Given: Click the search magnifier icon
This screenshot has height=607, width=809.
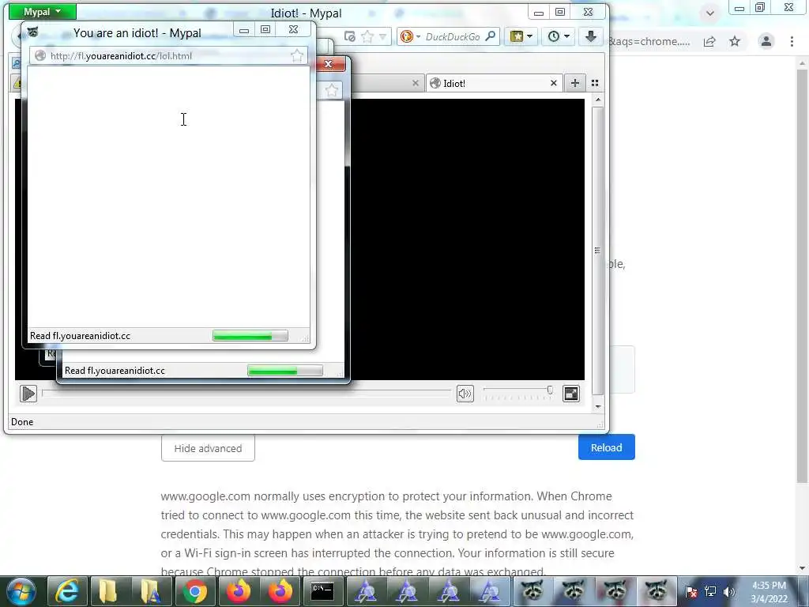Looking at the screenshot, I should [x=491, y=36].
